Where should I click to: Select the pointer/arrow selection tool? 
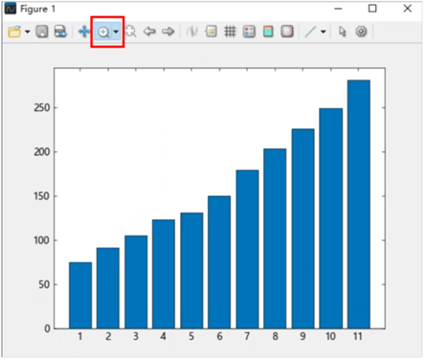343,32
